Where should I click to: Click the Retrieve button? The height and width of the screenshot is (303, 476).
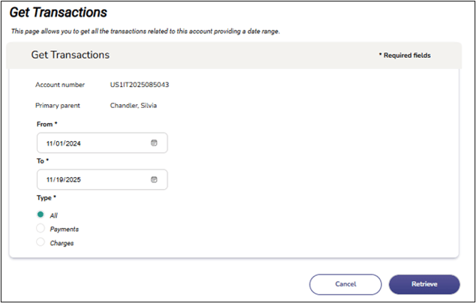point(424,284)
